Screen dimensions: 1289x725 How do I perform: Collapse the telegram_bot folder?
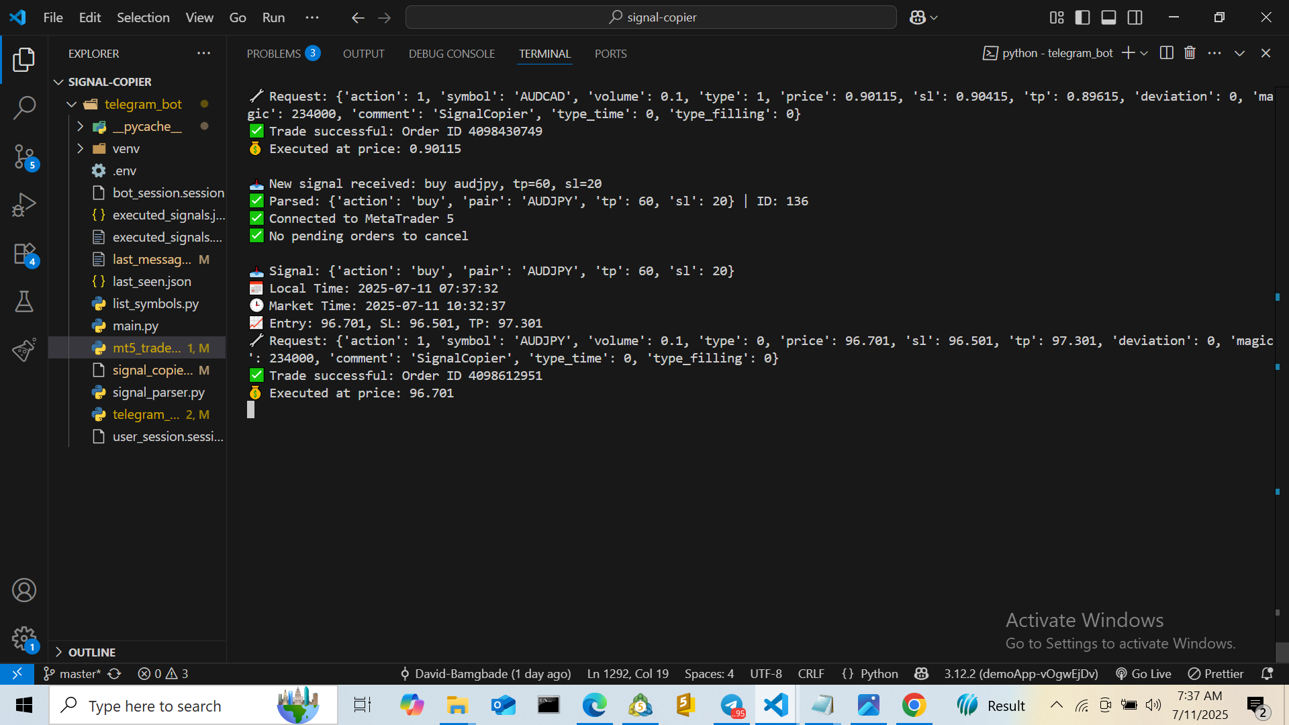(71, 104)
